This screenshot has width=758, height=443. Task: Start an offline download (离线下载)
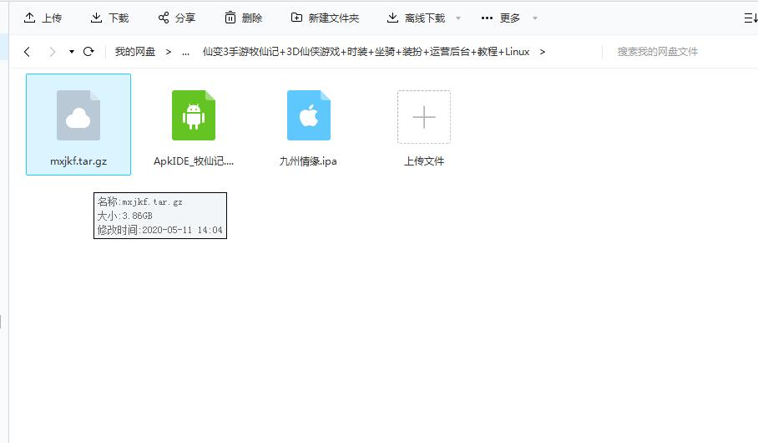click(416, 18)
